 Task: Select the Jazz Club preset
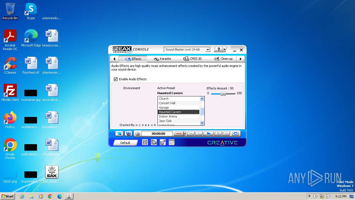coord(179,121)
